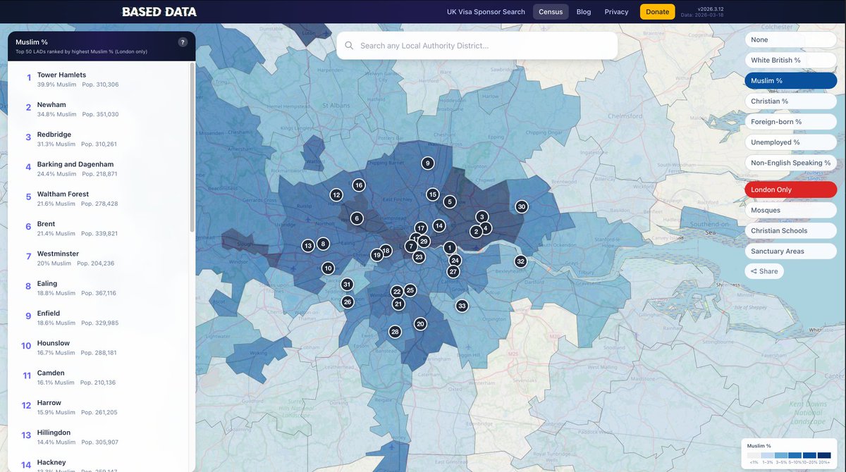The image size is (846, 472).
Task: Open Newham in ranking list
Action: 99,109
